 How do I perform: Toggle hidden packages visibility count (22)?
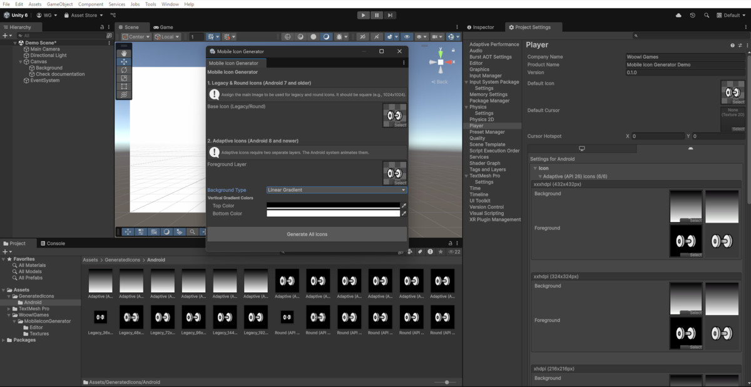[x=454, y=251]
